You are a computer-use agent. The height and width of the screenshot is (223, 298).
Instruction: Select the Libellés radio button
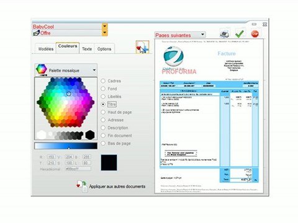click(x=103, y=97)
